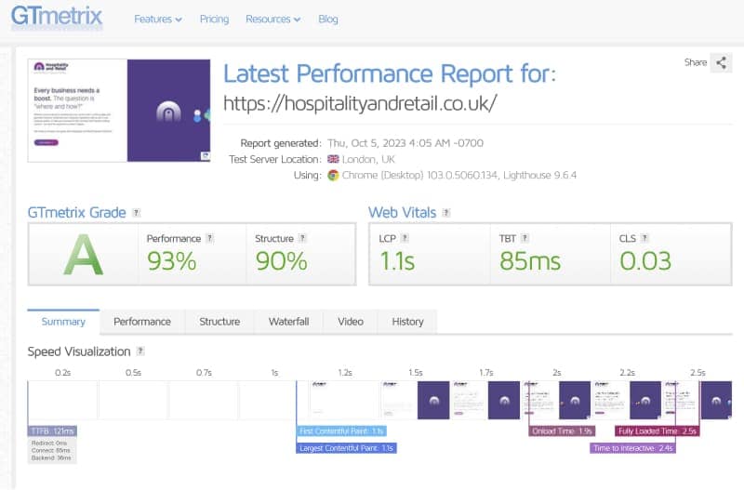Image resolution: width=744 pixels, height=490 pixels.
Task: Switch to the Waterfall tab
Action: tap(288, 322)
